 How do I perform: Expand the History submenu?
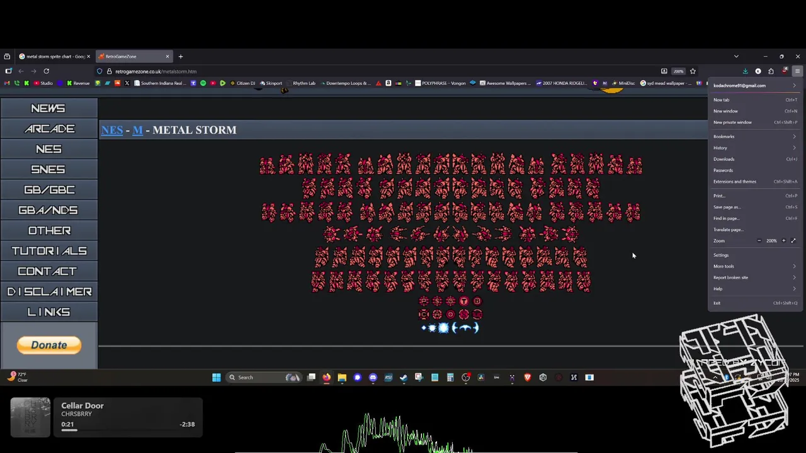[754, 148]
